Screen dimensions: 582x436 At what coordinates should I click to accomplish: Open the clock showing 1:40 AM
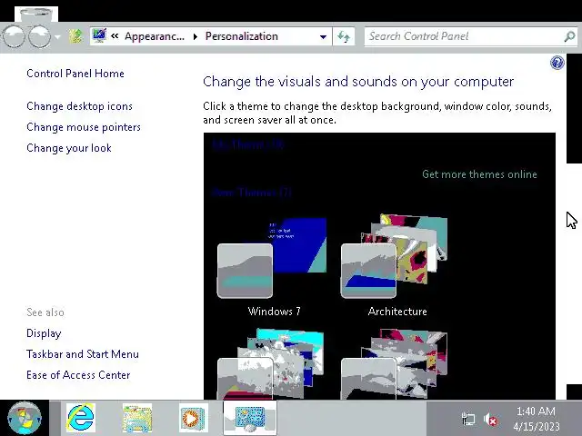(x=537, y=419)
